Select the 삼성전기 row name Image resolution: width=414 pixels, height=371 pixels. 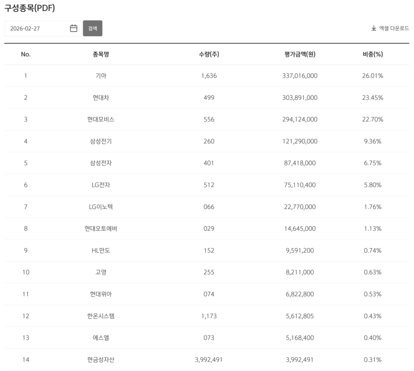tap(101, 141)
